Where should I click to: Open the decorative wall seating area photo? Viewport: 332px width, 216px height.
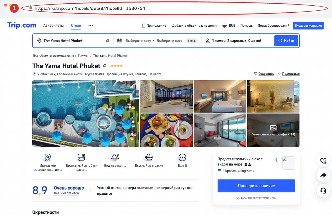pyautogui.click(x=273, y=96)
